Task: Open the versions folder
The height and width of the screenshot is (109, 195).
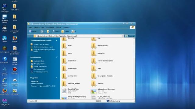Action: (x=97, y=84)
